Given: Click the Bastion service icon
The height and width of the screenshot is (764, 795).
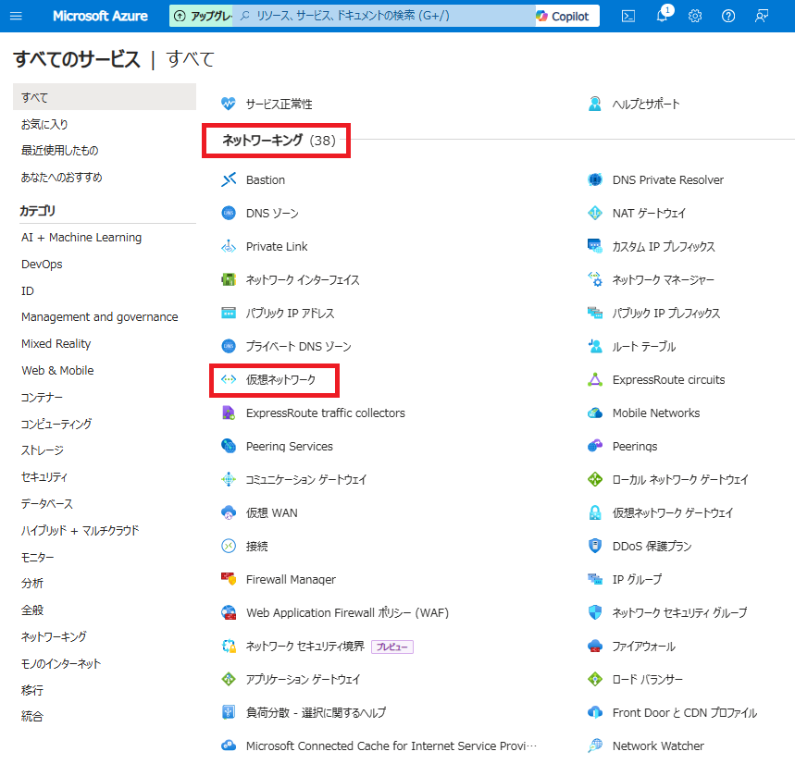Looking at the screenshot, I should tap(229, 179).
